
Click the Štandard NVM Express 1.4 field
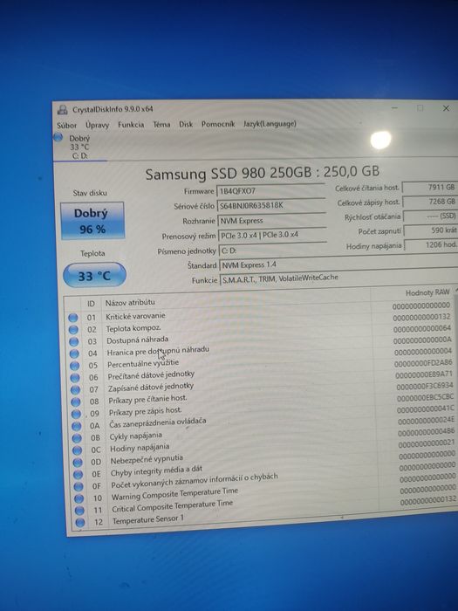[338, 264]
